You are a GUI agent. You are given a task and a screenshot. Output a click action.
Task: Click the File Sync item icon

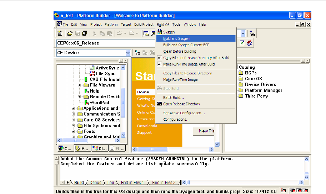pyautogui.click(x=92, y=73)
